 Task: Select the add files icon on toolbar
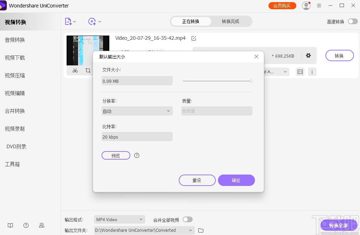69,21
